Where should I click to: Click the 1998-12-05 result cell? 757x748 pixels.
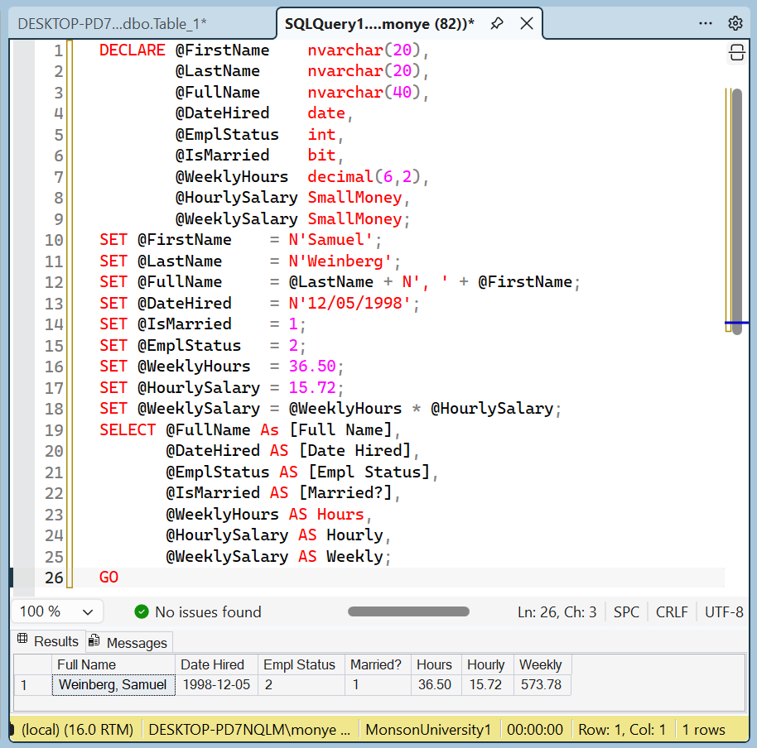pos(216,685)
